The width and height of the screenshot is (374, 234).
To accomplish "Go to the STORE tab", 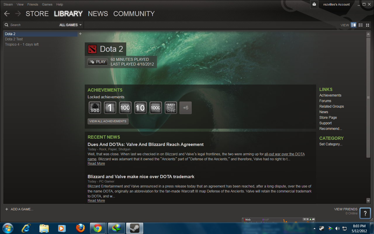I will point(37,14).
